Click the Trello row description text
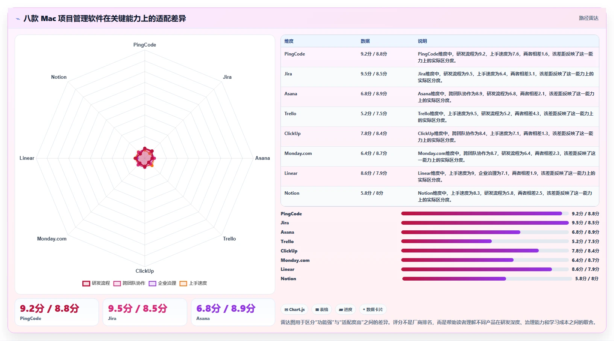The width and height of the screenshot is (614, 341). 506,117
